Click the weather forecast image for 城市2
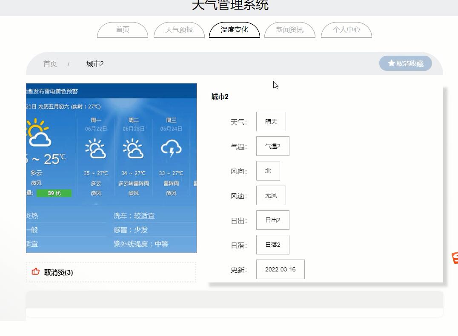This screenshot has width=458, height=336. point(111,167)
